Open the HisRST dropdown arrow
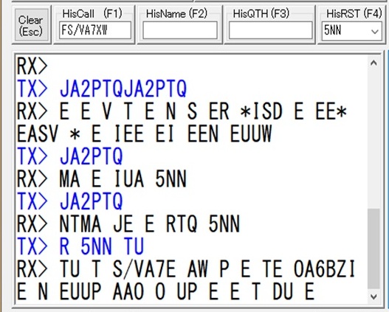Screen dimensions: 389x312 (375, 32)
